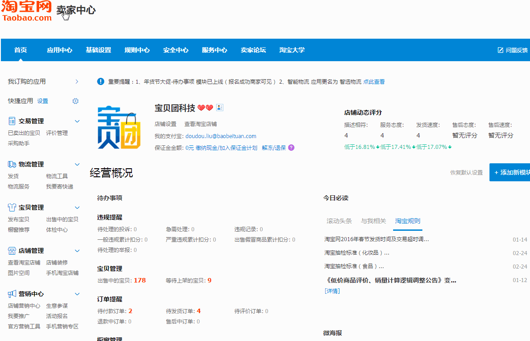Open 卖家论坛 in the nav bar

[253, 50]
